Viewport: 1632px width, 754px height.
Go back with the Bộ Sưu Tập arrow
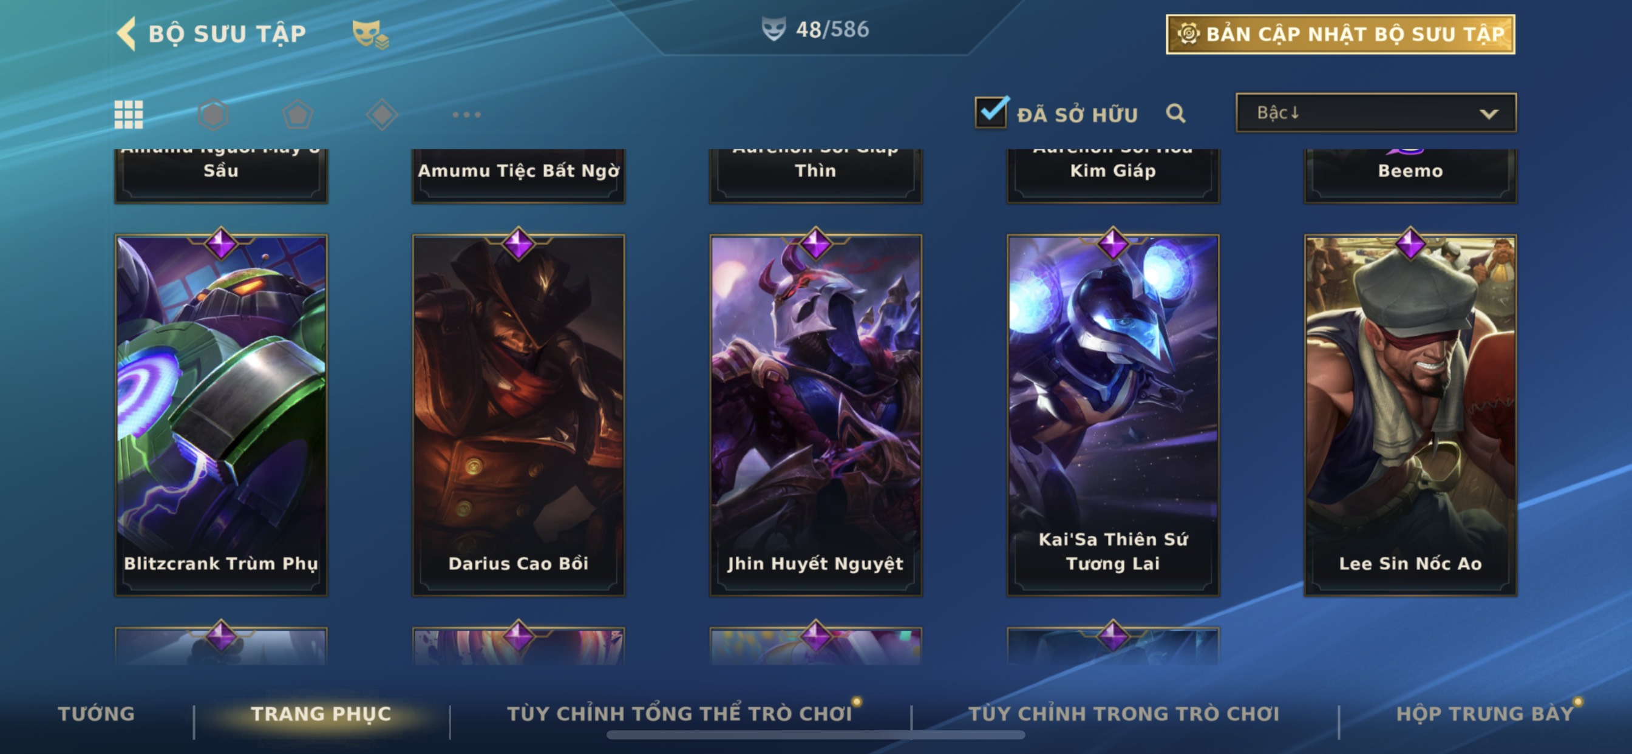pyautogui.click(x=126, y=33)
